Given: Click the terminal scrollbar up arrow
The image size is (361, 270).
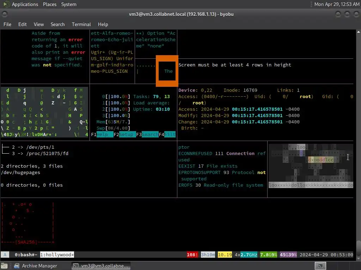Looking at the screenshot, I should point(359,32).
